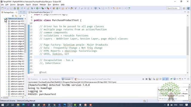Click the Terminate square icon in console

coord(143,79)
